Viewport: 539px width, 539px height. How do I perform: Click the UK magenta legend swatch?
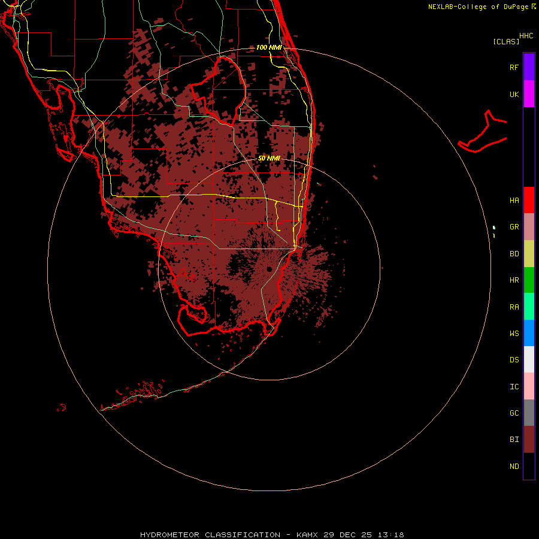pos(529,94)
